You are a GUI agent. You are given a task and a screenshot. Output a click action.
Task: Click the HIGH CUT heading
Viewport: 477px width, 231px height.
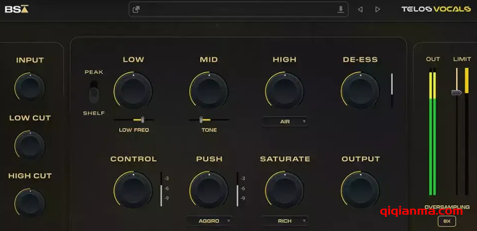click(30, 176)
